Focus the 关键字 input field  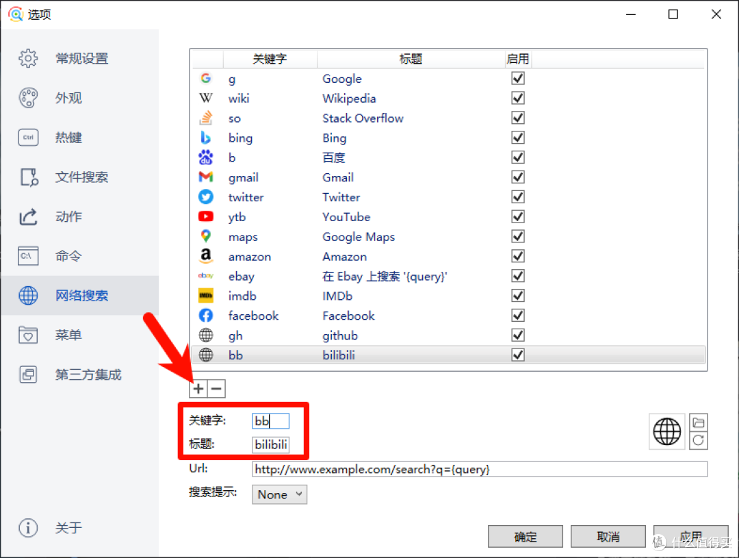coord(270,421)
